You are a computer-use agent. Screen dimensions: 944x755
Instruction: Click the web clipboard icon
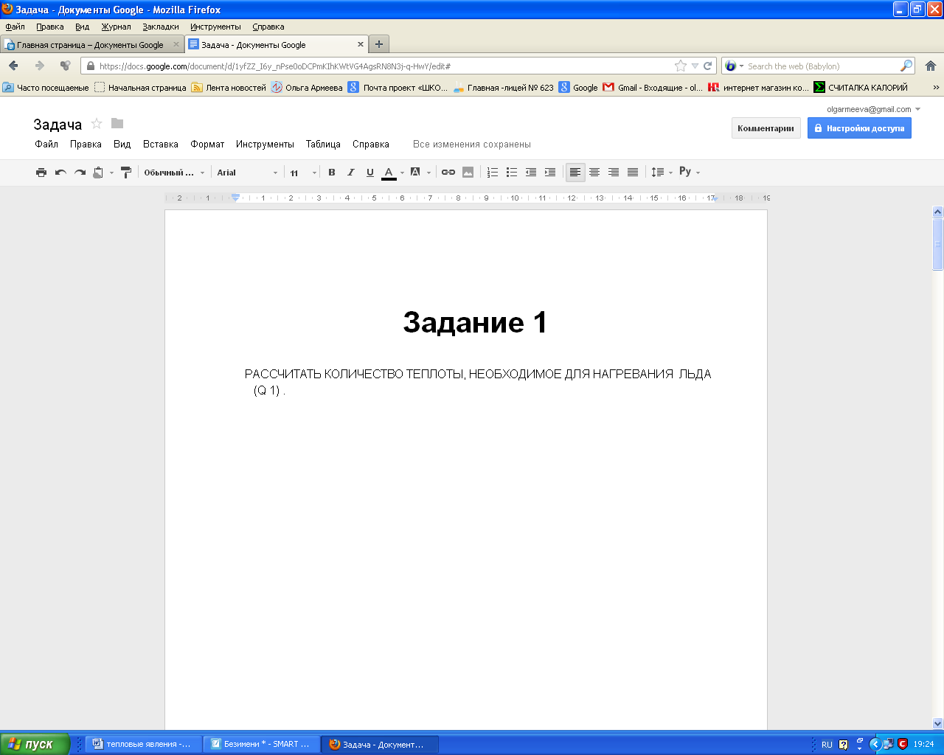pyautogui.click(x=98, y=173)
